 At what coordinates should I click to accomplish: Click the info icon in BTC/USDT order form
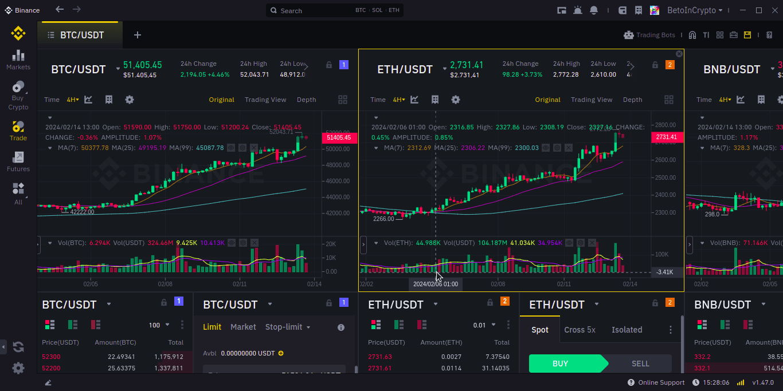(x=341, y=327)
